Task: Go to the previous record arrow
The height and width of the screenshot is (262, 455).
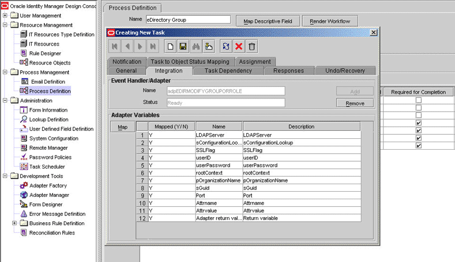Action: point(127,47)
